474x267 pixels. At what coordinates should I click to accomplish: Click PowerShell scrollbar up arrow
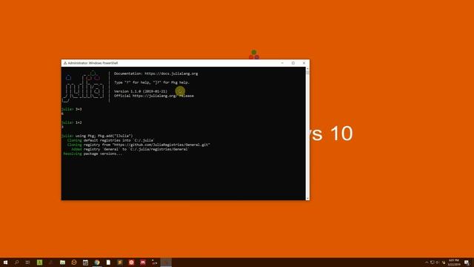coord(307,69)
